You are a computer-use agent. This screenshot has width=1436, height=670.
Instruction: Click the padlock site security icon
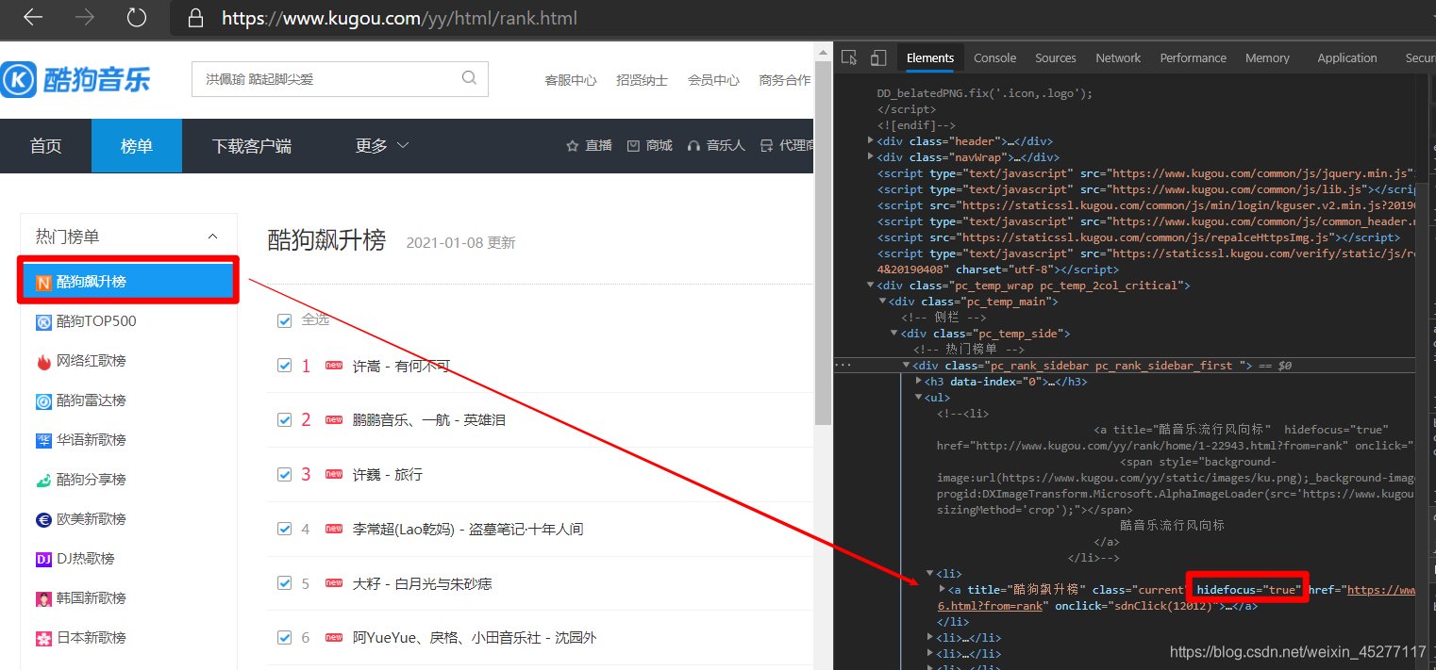[x=196, y=18]
